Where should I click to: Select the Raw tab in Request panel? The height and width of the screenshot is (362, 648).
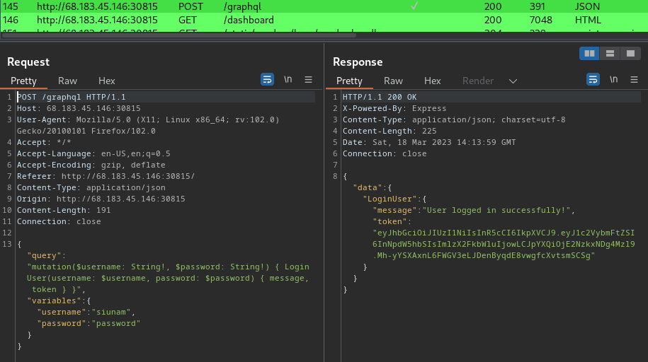[67, 81]
